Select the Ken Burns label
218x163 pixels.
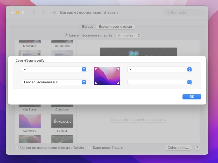coord(30,109)
